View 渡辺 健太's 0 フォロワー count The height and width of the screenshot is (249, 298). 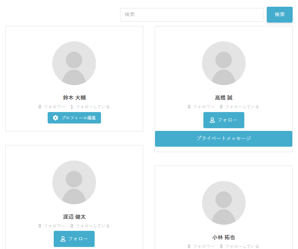point(52,226)
